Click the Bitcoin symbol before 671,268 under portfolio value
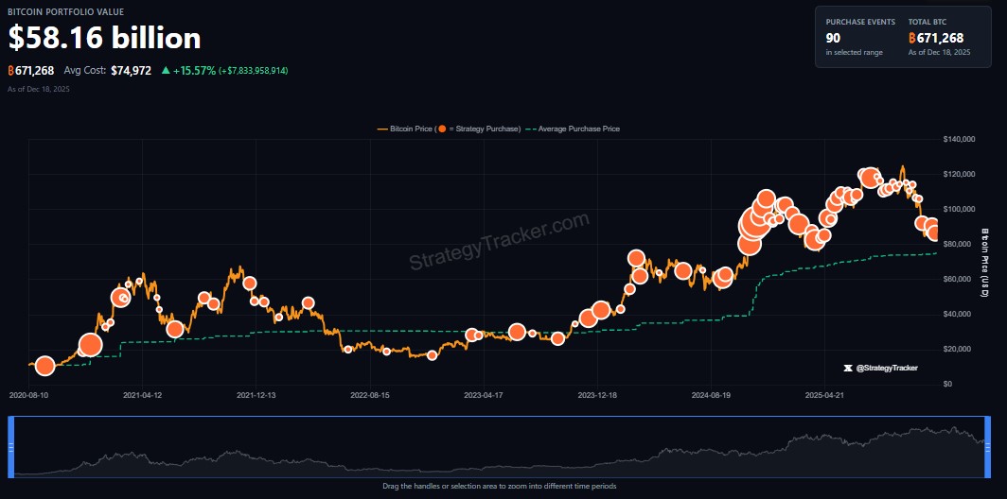 (x=10, y=71)
